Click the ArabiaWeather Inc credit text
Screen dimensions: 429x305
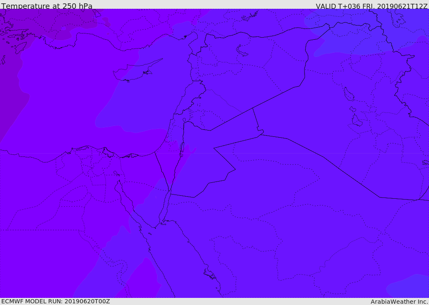pyautogui.click(x=399, y=302)
